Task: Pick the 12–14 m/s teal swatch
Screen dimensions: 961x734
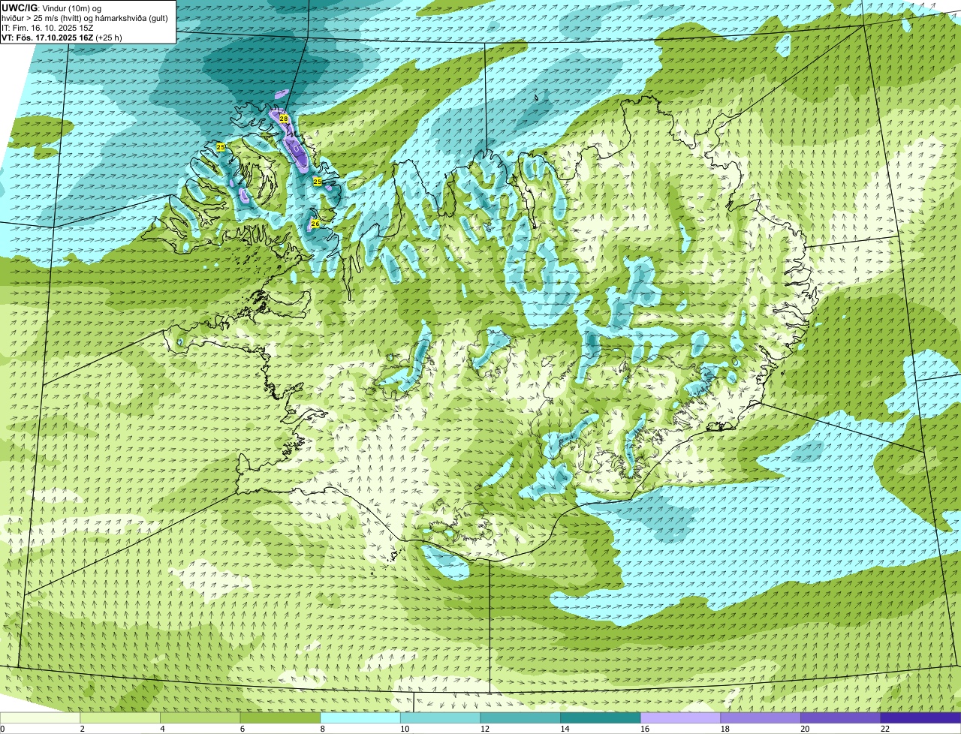Action: (520, 717)
